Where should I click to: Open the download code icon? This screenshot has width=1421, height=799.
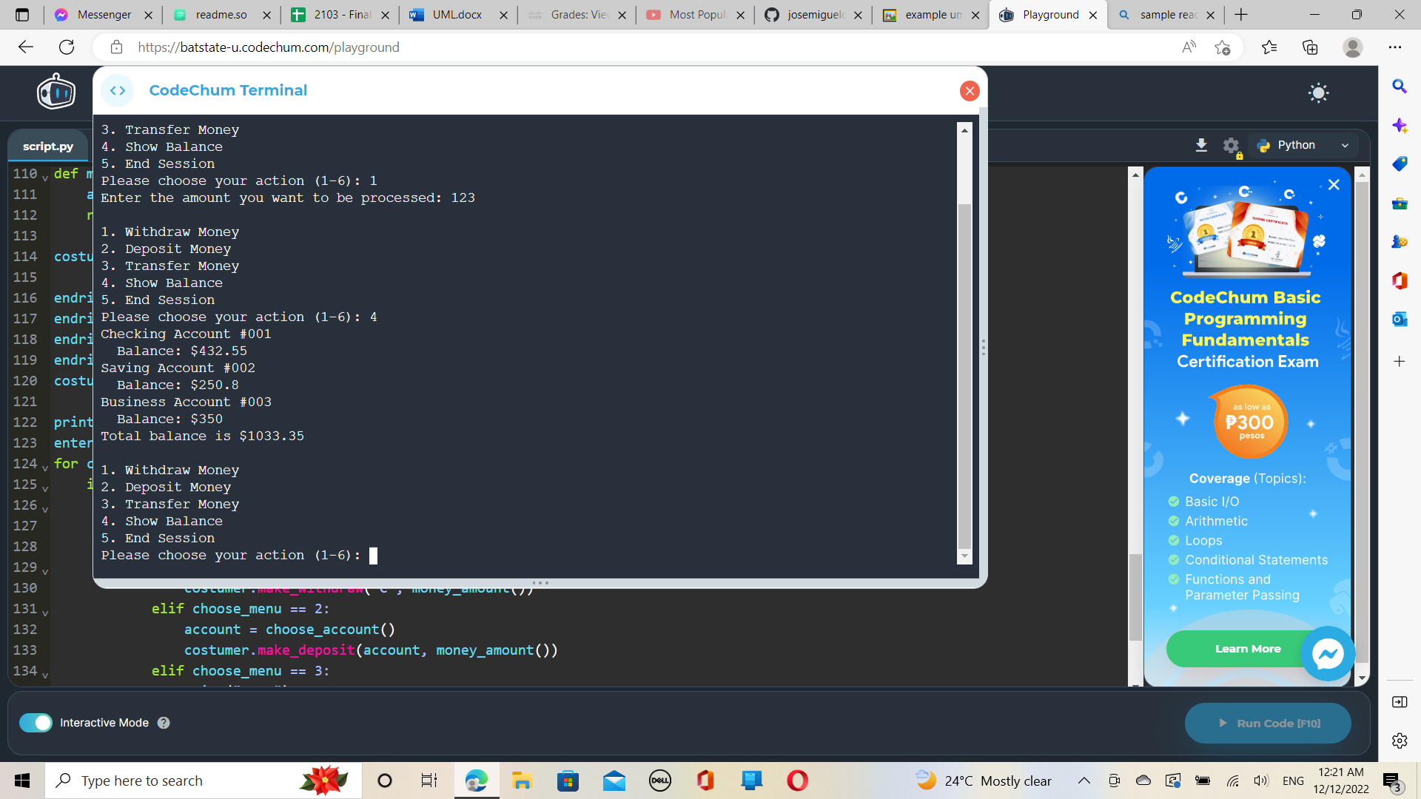(x=1201, y=145)
